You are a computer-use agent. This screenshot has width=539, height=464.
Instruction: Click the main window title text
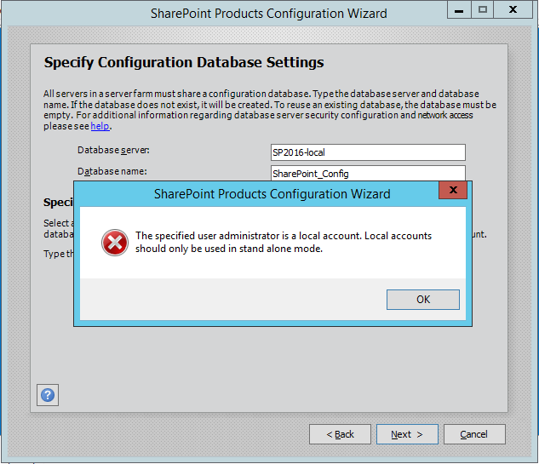(269, 14)
